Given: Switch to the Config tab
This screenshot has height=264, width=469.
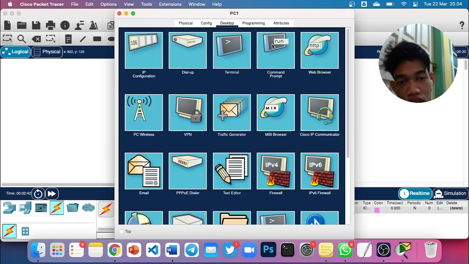Looking at the screenshot, I should (206, 23).
